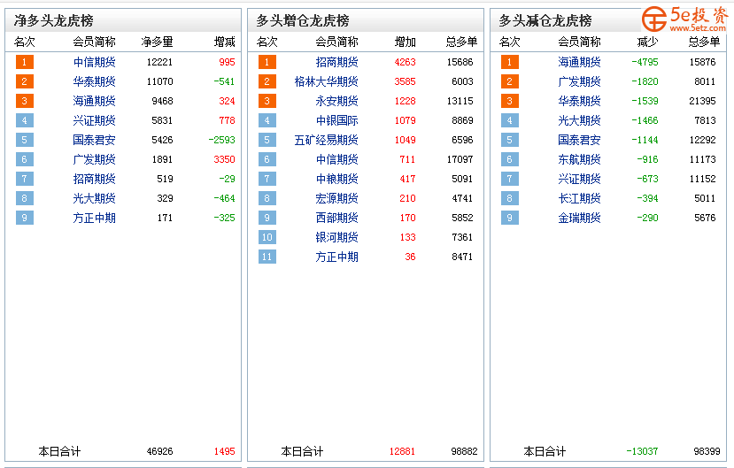The width and height of the screenshot is (734, 468).
Task: Select the daily total 12881
Action: 402,452
